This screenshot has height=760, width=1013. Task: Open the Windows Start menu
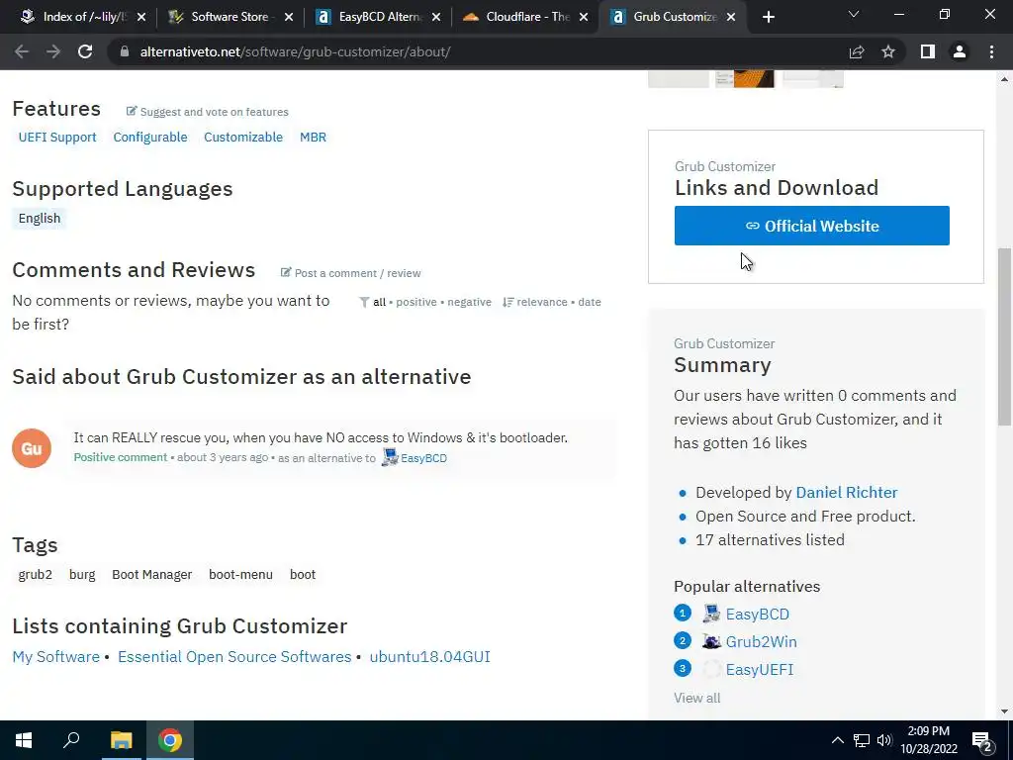coord(24,740)
